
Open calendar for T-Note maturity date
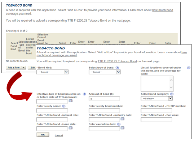(122, 119)
